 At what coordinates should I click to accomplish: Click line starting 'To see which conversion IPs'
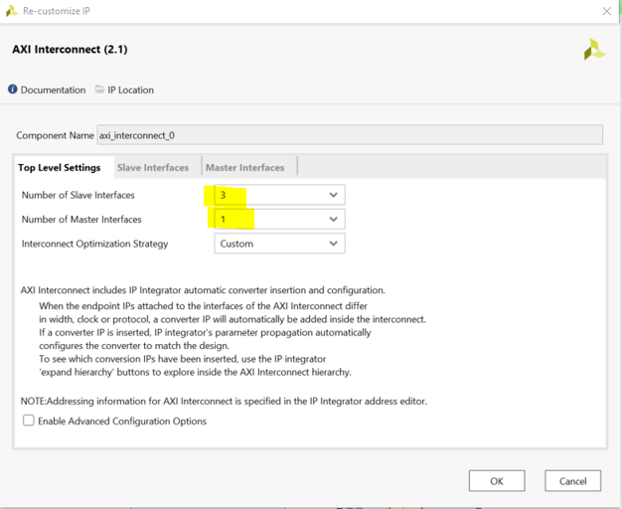click(183, 359)
